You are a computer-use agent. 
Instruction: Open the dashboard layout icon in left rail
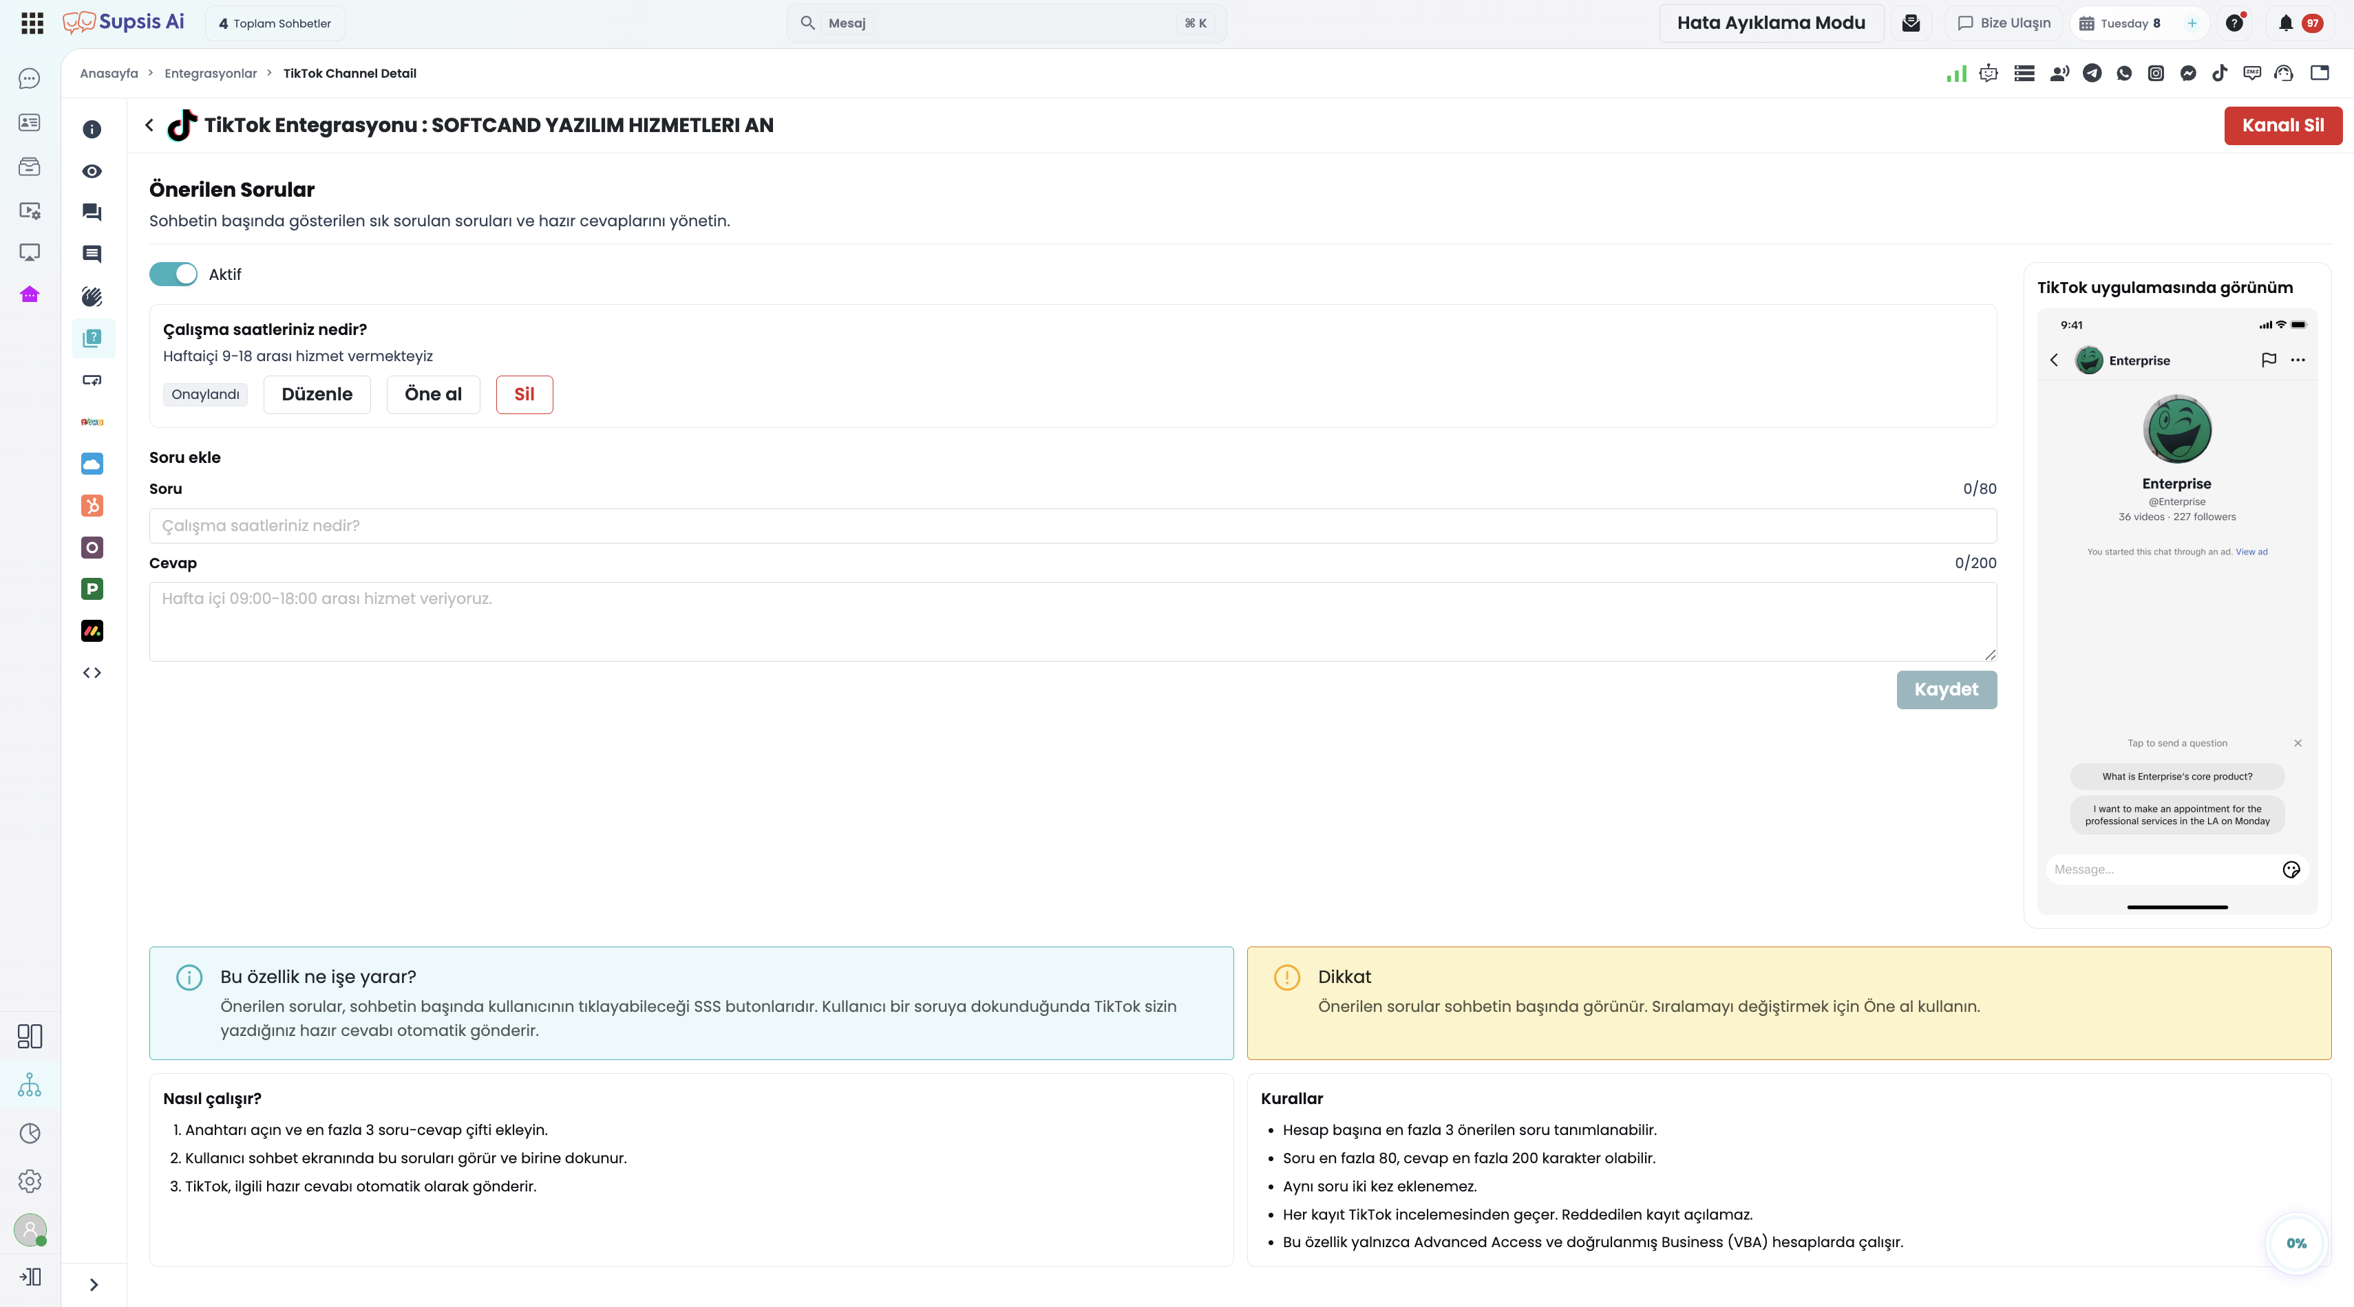(29, 1036)
